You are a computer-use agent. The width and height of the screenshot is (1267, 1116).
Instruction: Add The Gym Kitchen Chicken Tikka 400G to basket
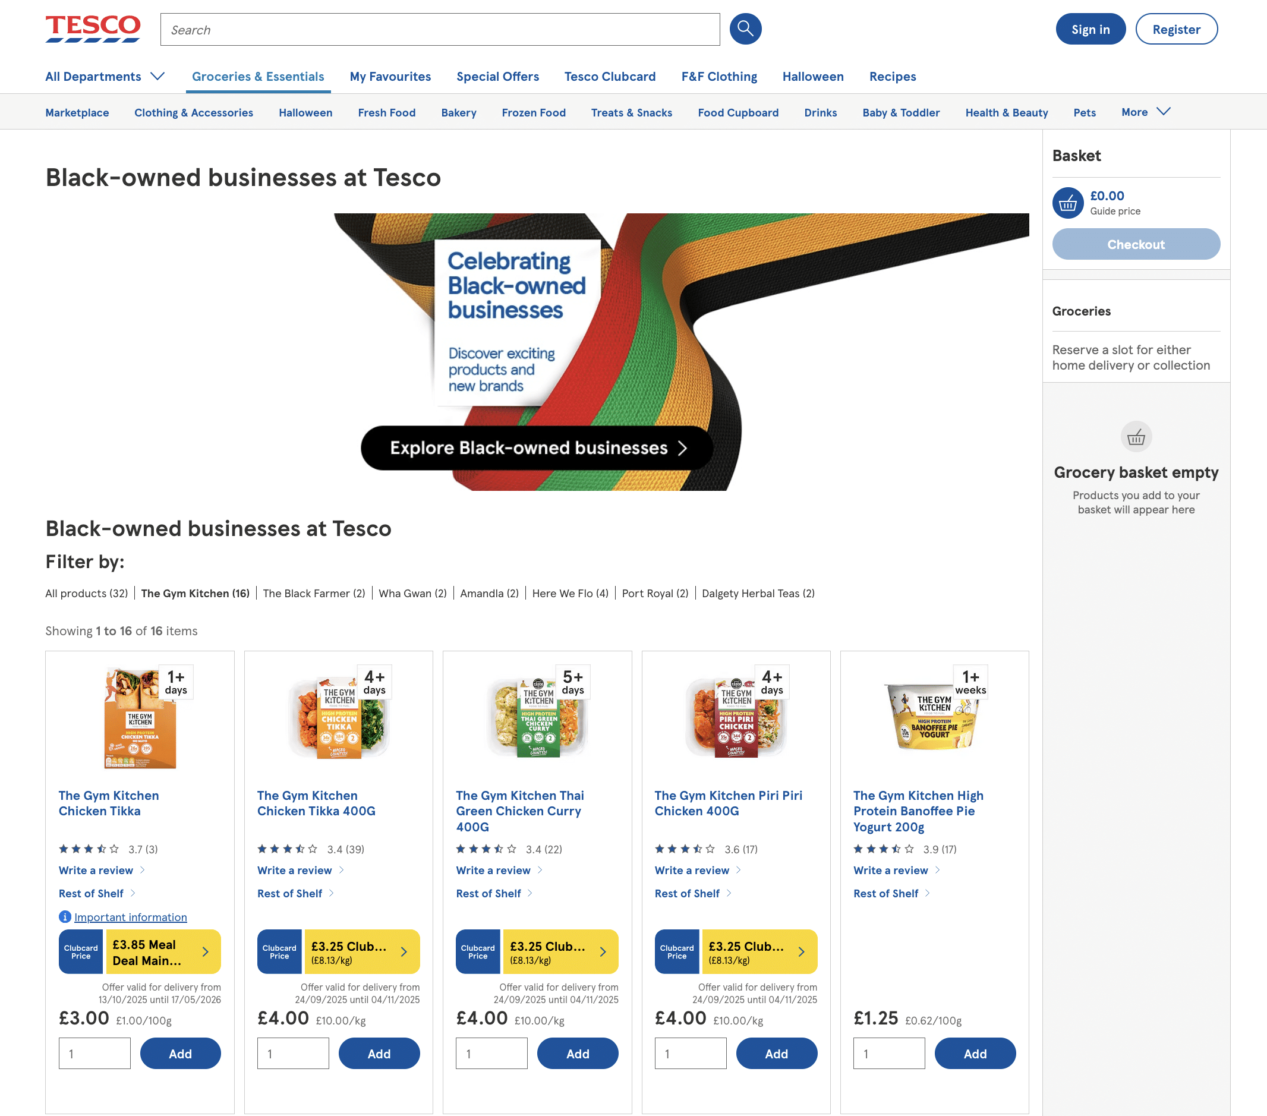pos(379,1054)
